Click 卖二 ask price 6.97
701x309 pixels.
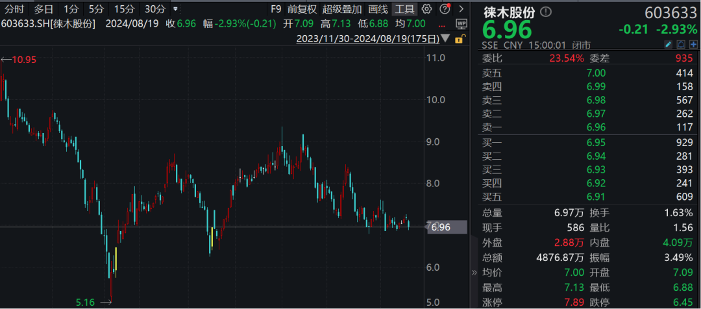(x=597, y=114)
